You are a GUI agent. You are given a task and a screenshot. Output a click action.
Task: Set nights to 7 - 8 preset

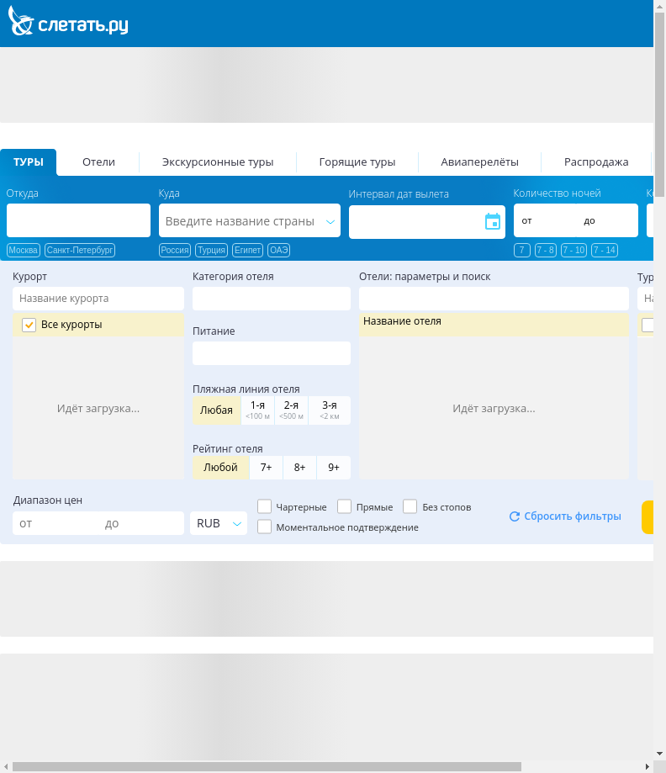tap(545, 250)
